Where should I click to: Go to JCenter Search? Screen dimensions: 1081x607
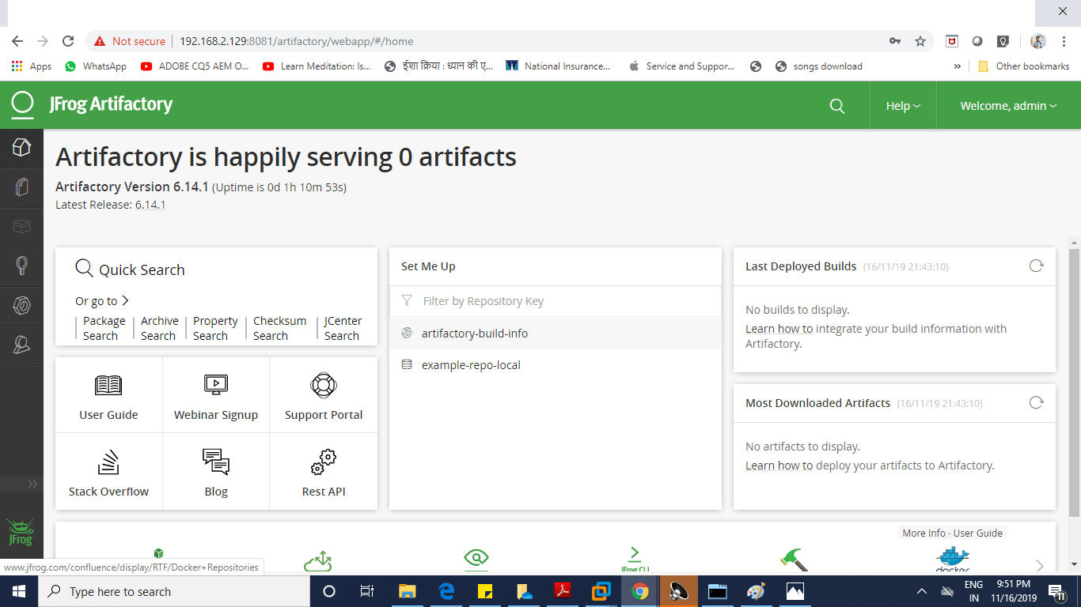click(343, 328)
